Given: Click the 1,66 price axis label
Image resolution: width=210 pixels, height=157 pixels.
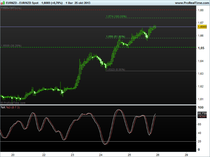Looking at the screenshot, I should pos(201,36).
